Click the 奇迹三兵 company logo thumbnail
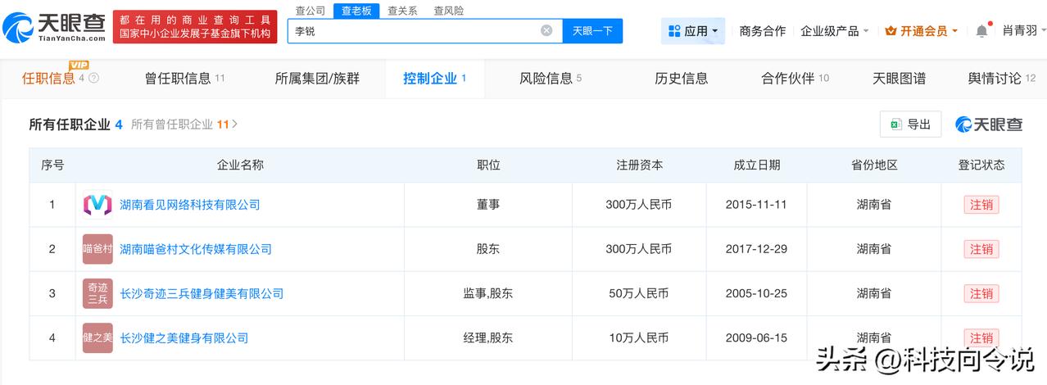The width and height of the screenshot is (1047, 385). [97, 293]
